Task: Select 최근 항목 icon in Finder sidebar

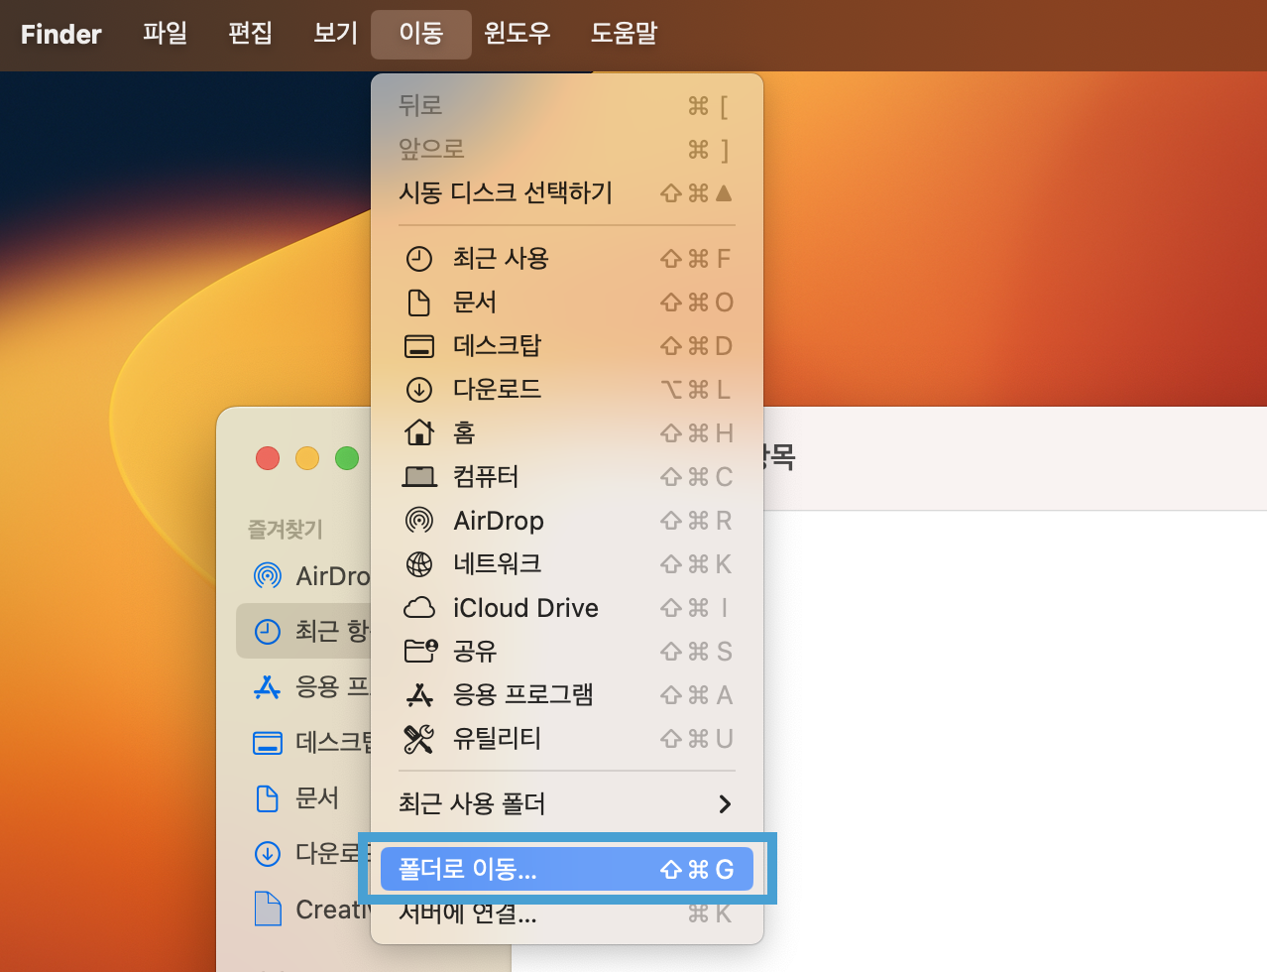Action: point(268,631)
